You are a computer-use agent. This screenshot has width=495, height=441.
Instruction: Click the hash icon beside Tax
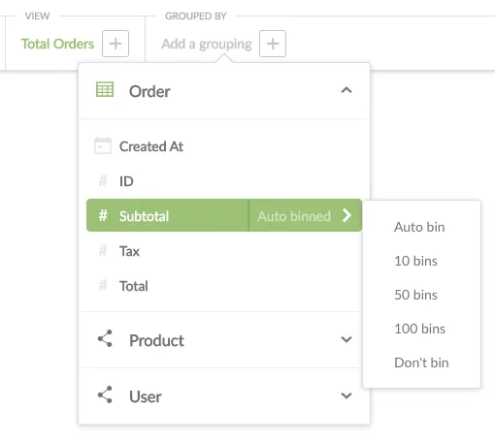tap(103, 250)
